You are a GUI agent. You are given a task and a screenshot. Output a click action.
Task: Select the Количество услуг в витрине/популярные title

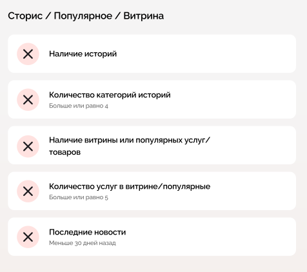[130, 186]
